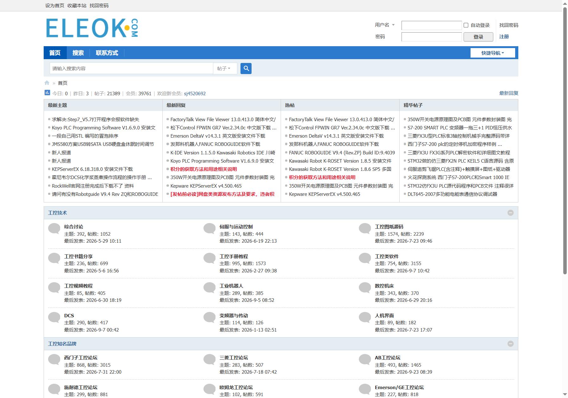Image resolution: width=568 pixels, height=398 pixels.
Task: Click speech bubble icon for 变频器与传动
Action: click(x=209, y=317)
